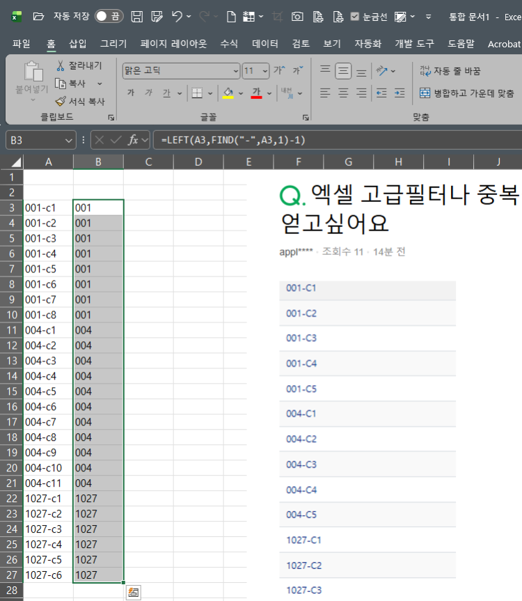Apply yellow fill color bucket
Viewport: 522px width, 601px height.
click(x=228, y=93)
